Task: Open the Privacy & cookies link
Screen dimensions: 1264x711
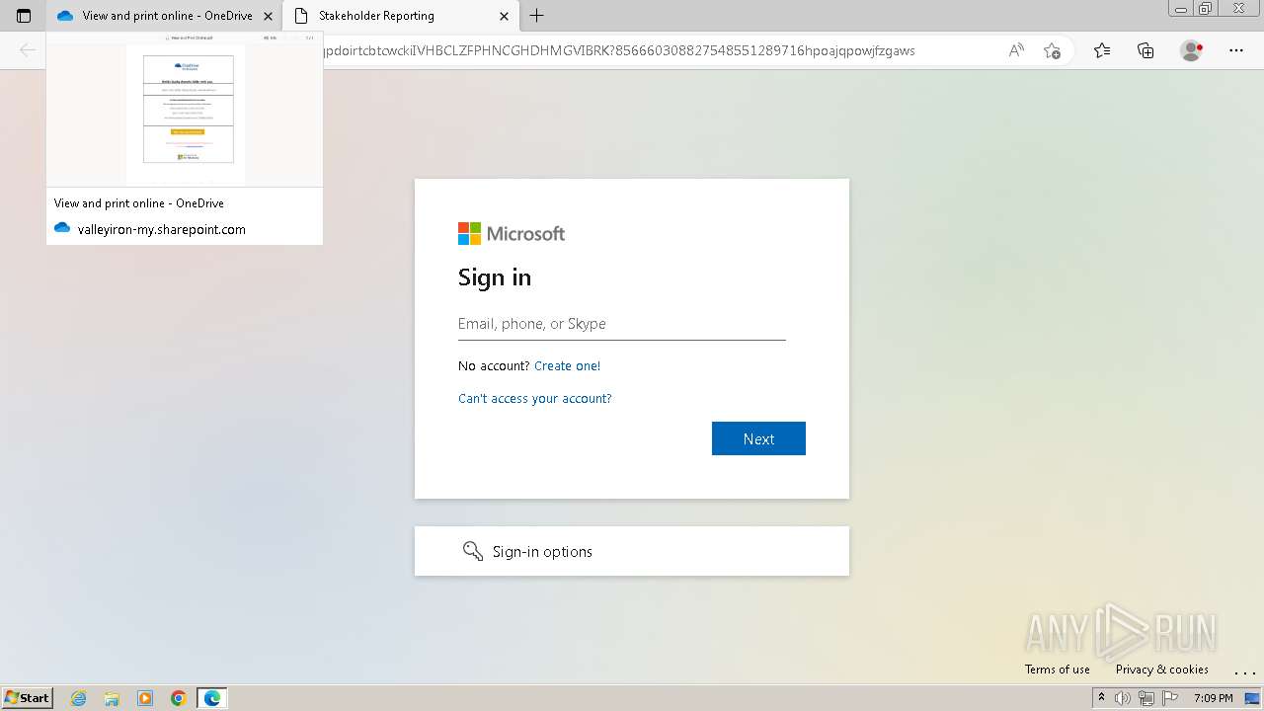Action: 1162,670
